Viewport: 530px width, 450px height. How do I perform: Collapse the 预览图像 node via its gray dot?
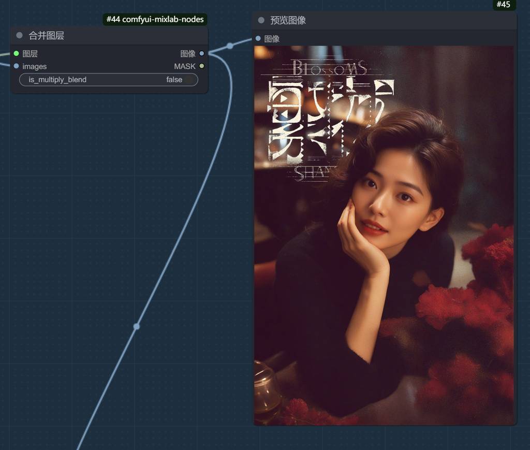(x=261, y=20)
